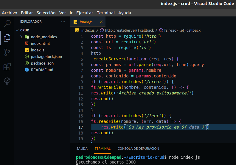The width and height of the screenshot is (236, 165).
Task: Open the Search view in activity bar
Action: (7, 24)
